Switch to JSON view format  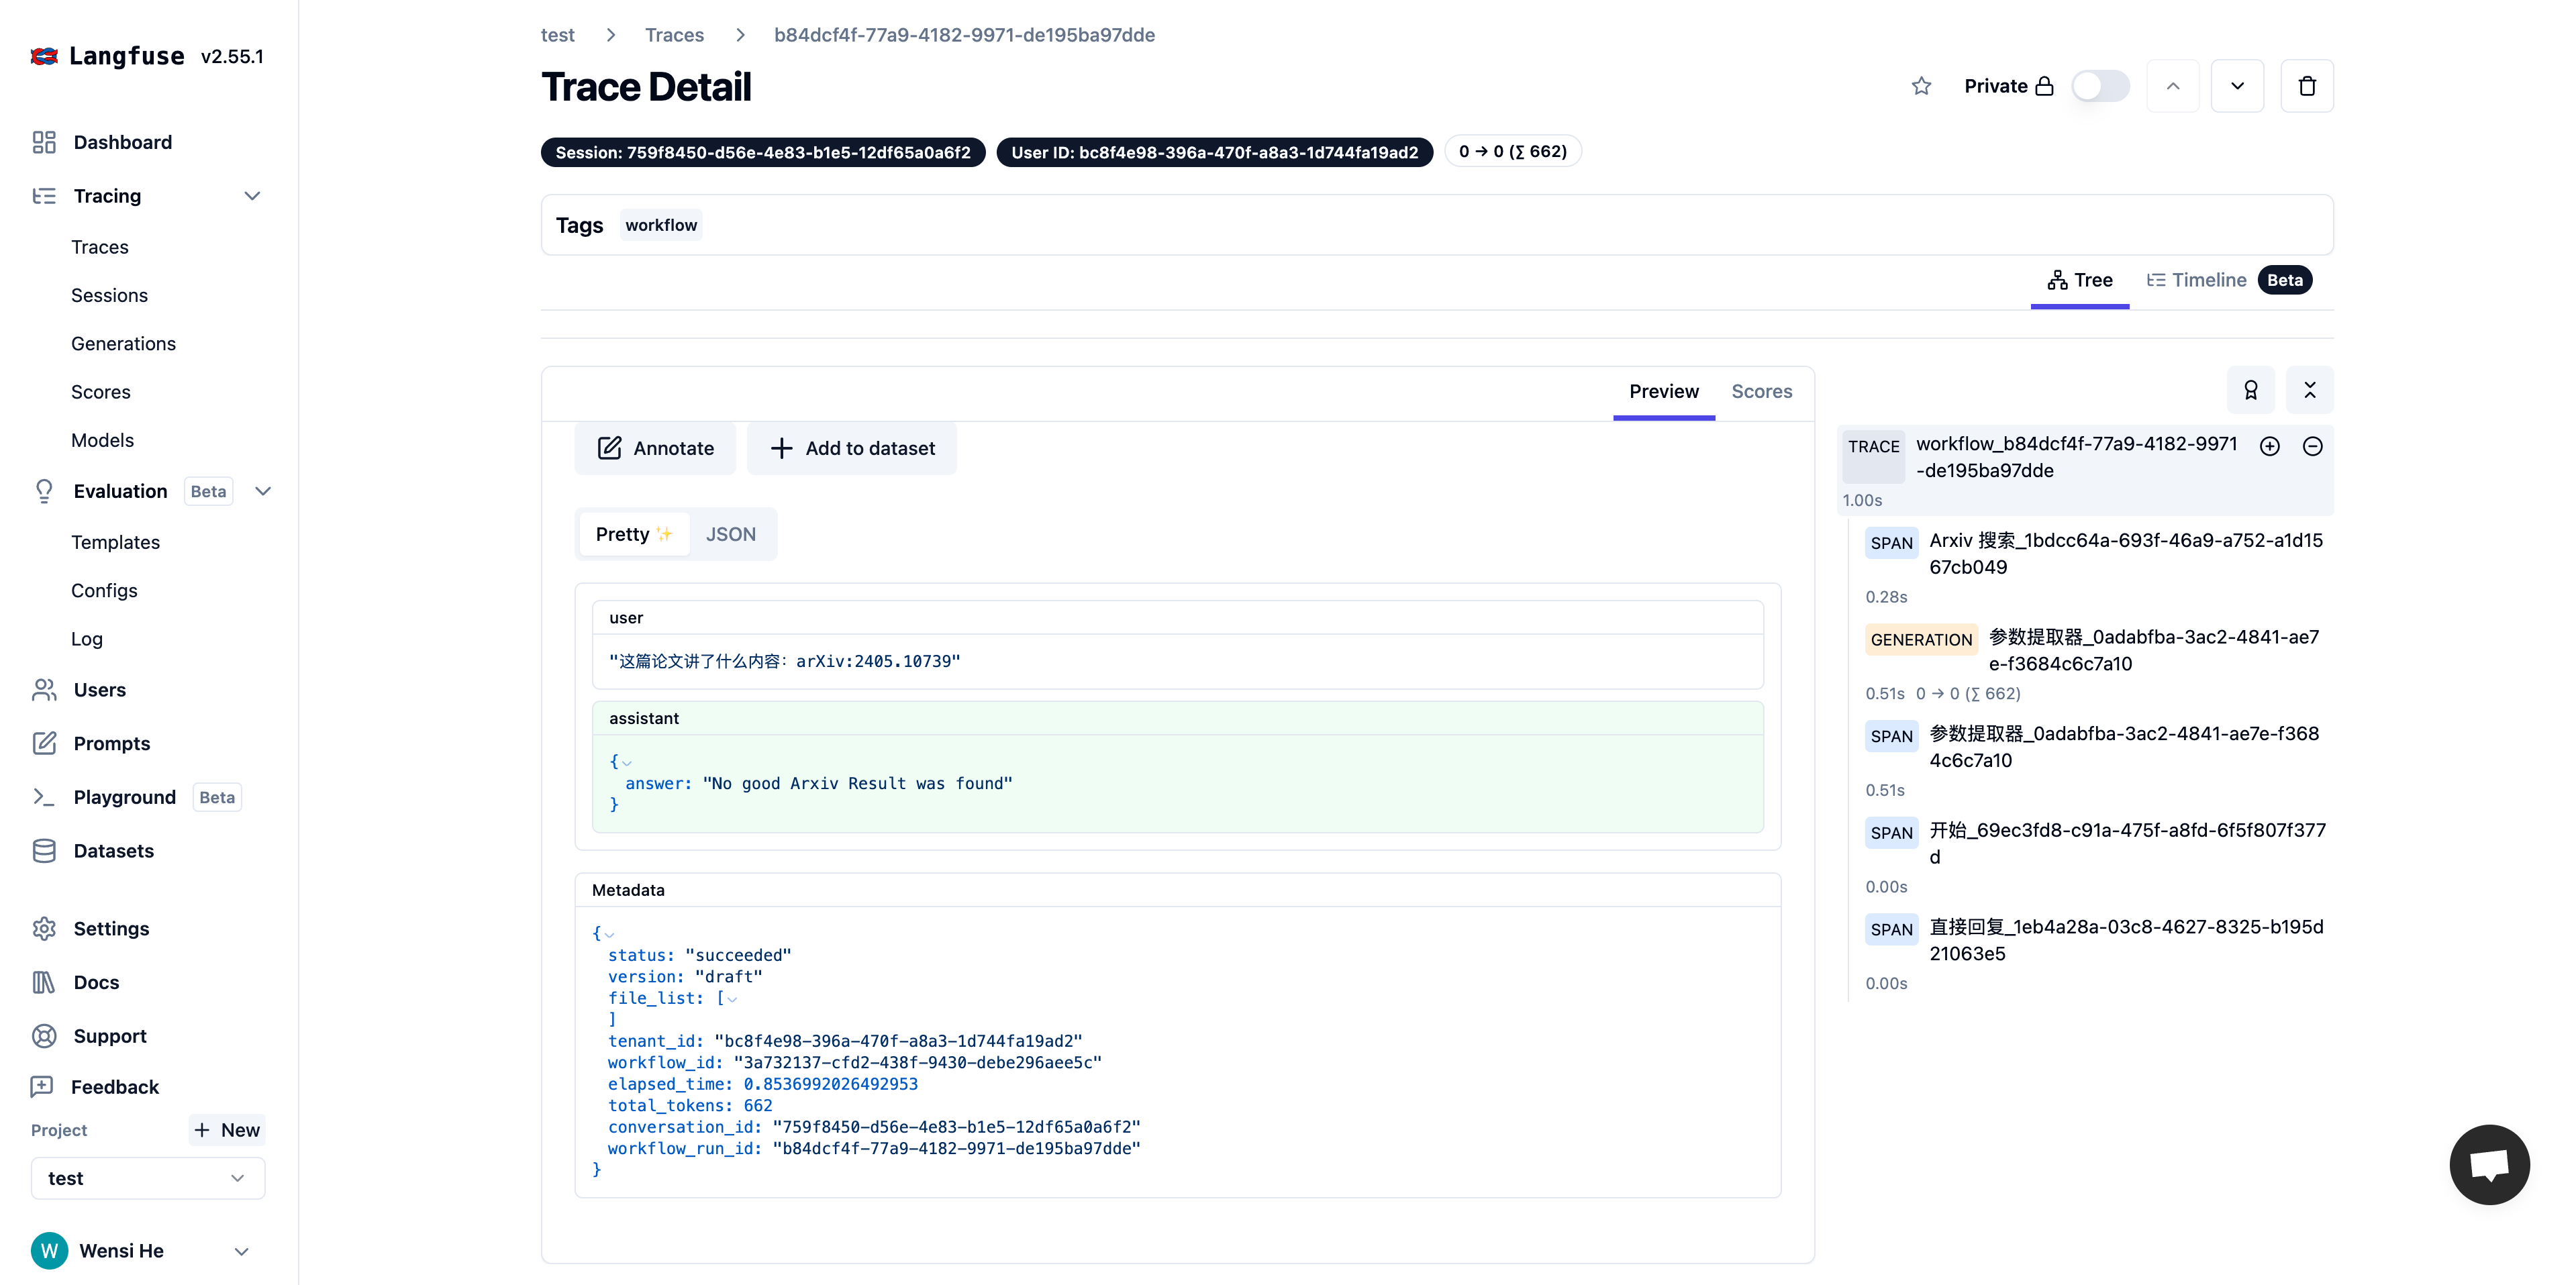pos(730,534)
